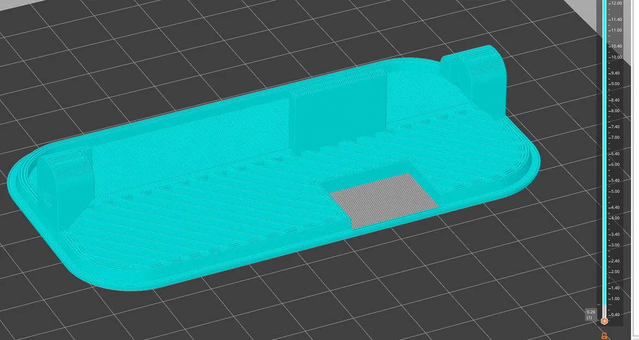Click the 6.40 tick on layer ruler
This screenshot has width=639, height=340.
(615, 154)
